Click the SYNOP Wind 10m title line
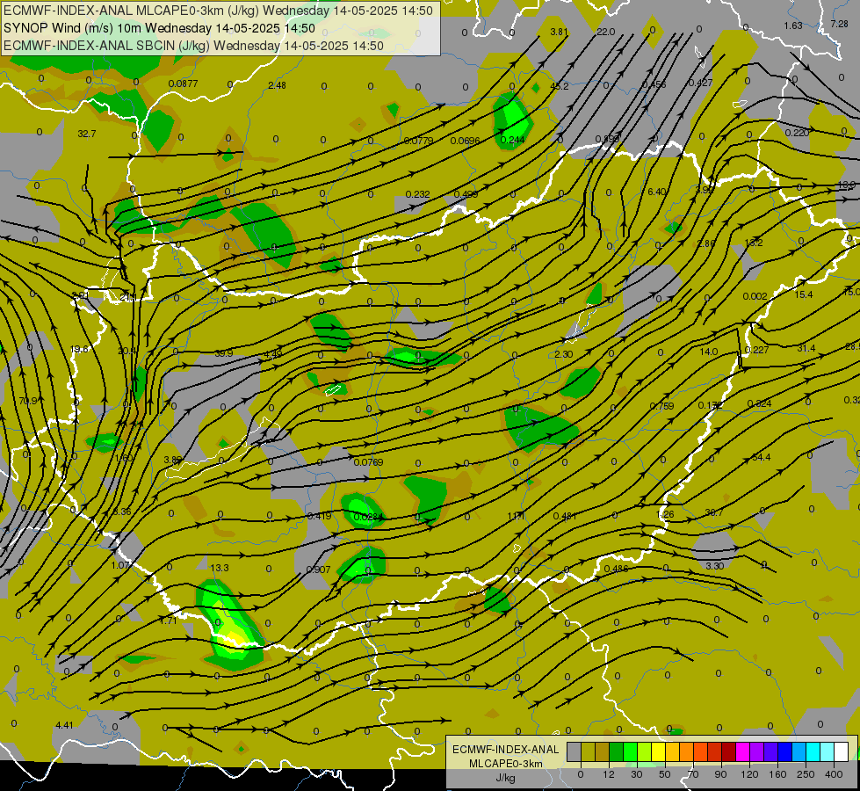The width and height of the screenshot is (860, 791). pos(159,28)
